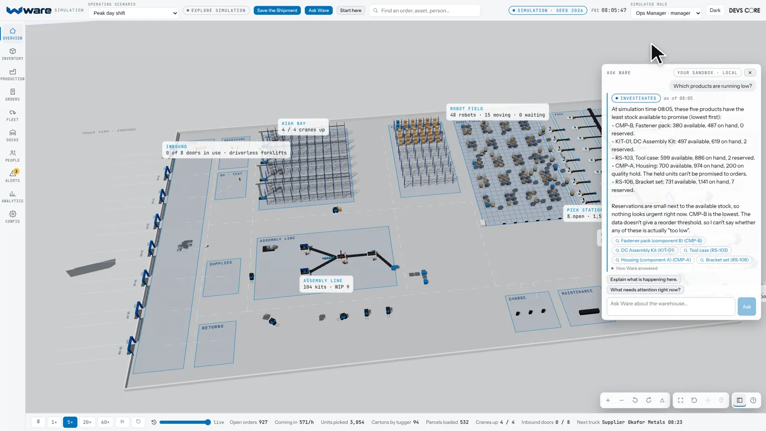766x431 pixels.
Task: Go to Orders in sidebar
Action: pyautogui.click(x=12, y=95)
